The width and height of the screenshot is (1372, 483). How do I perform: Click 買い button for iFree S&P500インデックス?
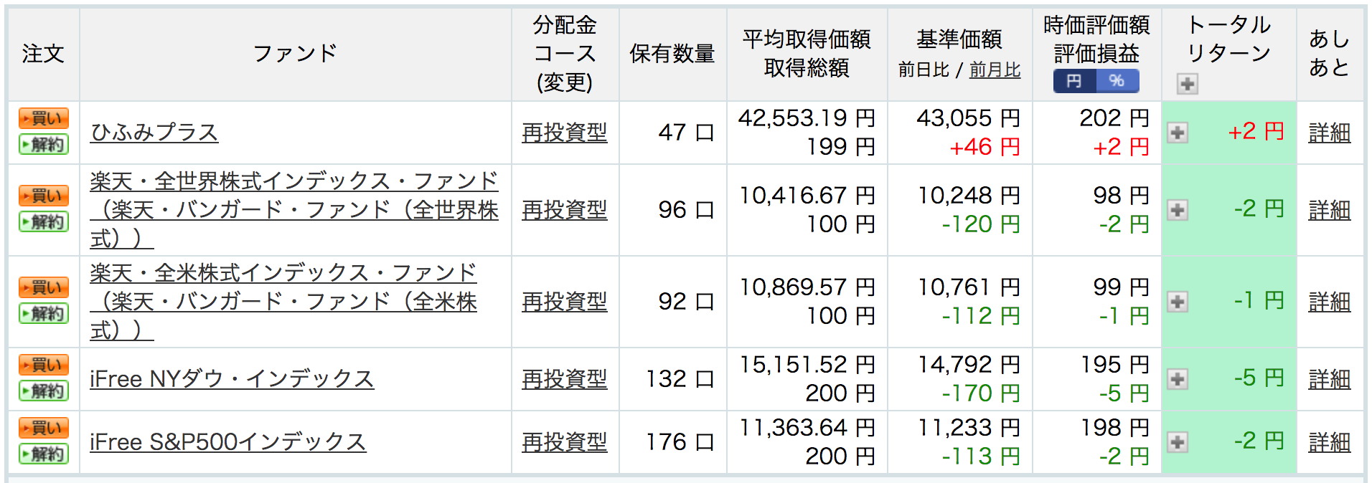pyautogui.click(x=44, y=428)
